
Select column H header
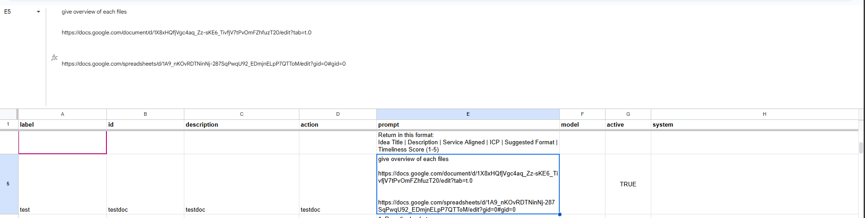coord(764,114)
